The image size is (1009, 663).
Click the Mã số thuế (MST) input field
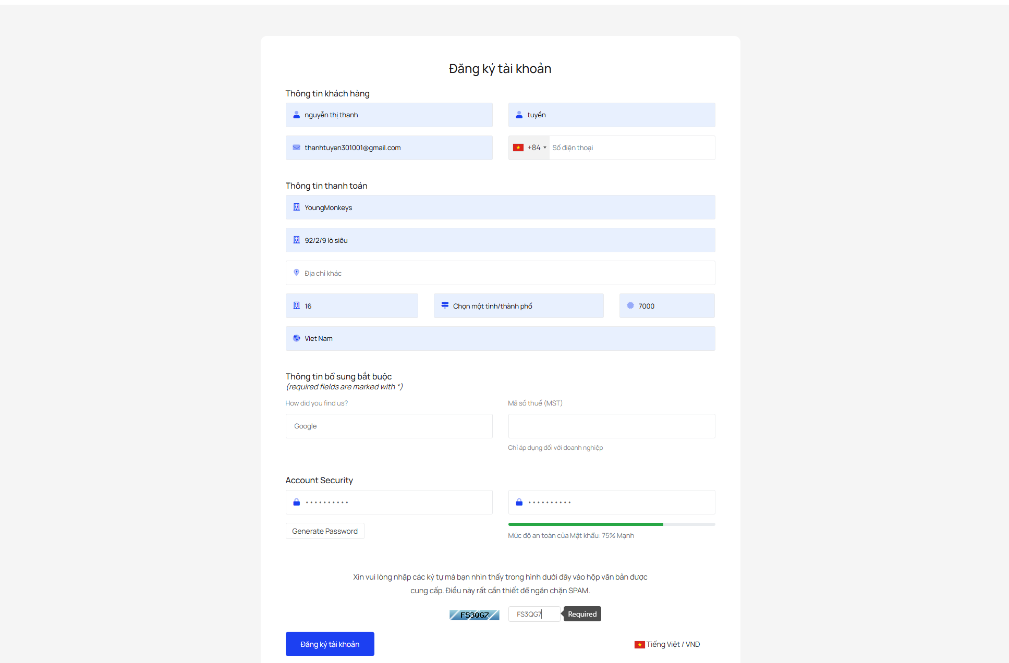[x=611, y=426]
